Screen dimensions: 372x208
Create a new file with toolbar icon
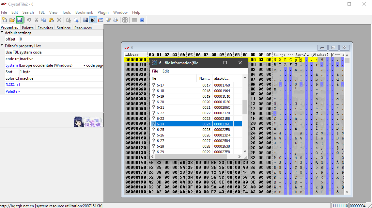[5, 20]
